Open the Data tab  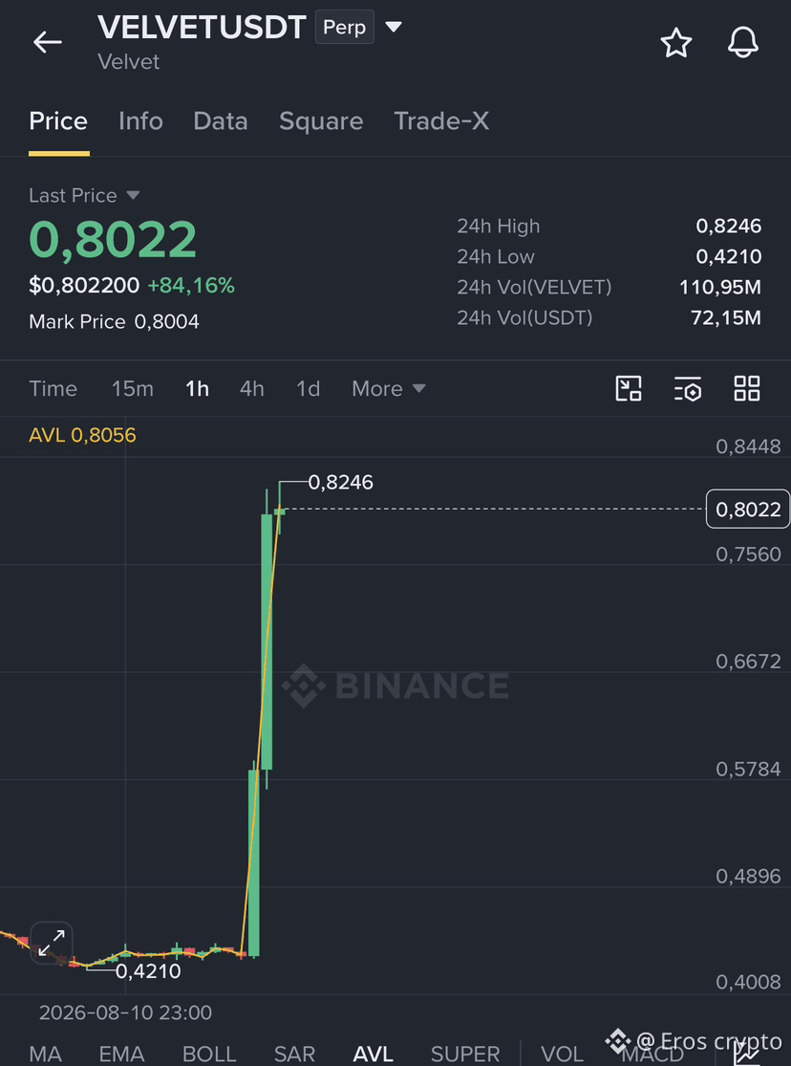pyautogui.click(x=220, y=121)
